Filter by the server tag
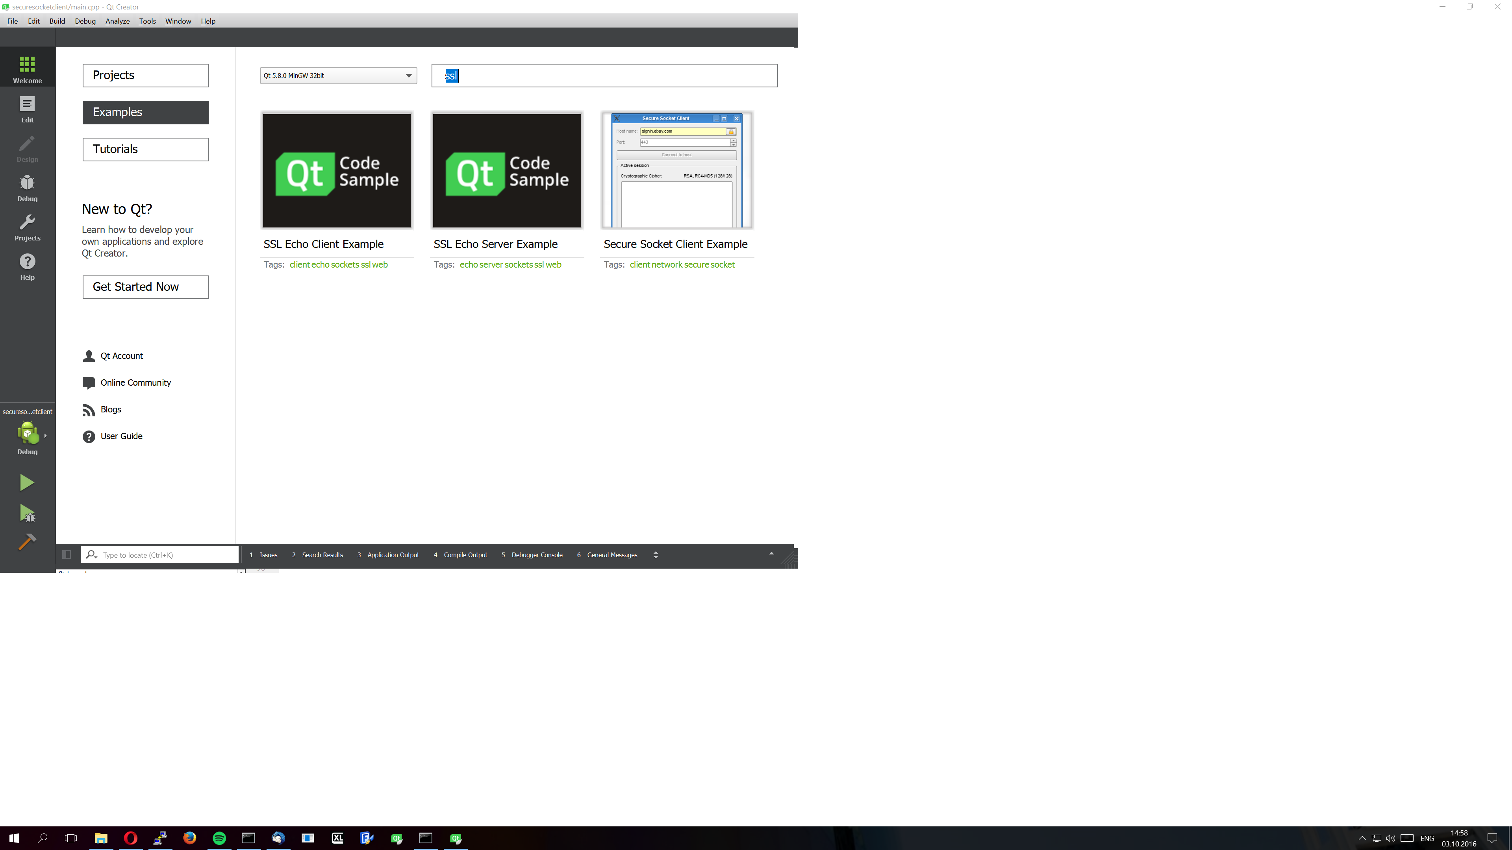 click(x=491, y=264)
